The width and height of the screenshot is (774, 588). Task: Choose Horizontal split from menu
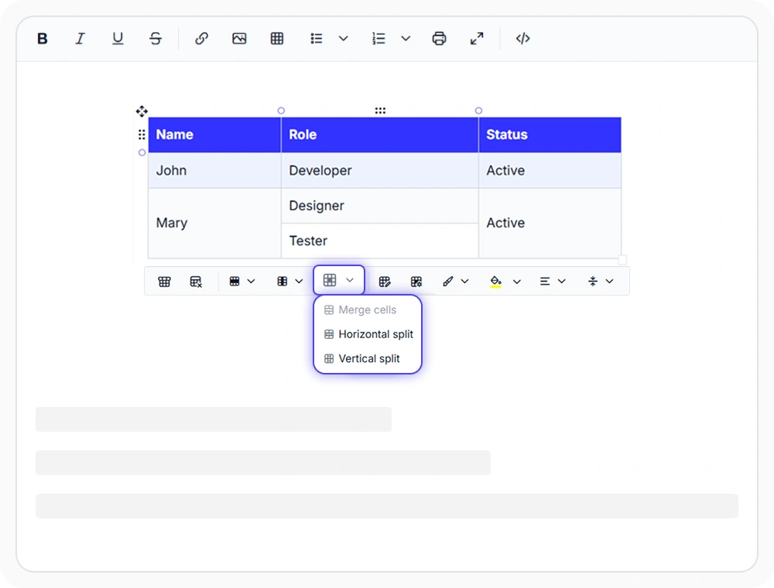(367, 334)
